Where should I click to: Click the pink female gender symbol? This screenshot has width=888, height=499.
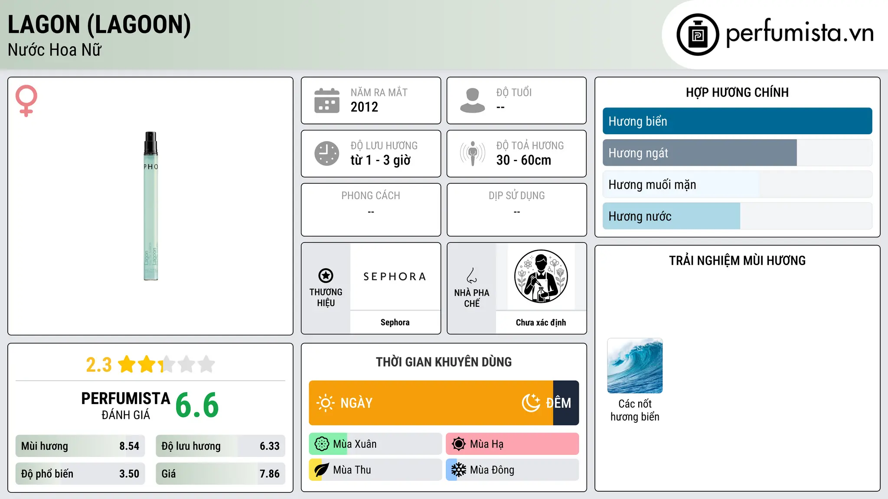coord(26,100)
